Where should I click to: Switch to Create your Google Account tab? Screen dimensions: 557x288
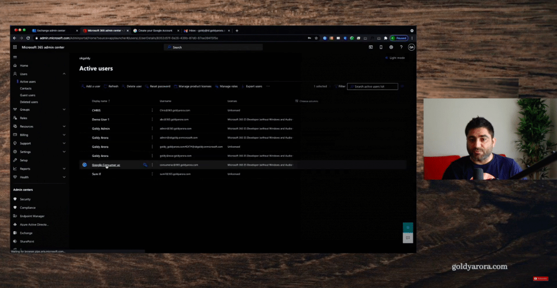(x=155, y=31)
